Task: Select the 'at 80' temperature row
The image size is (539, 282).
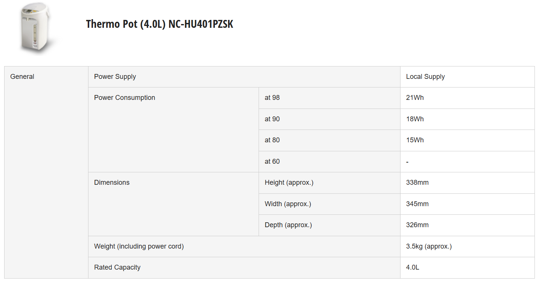Action: [272, 140]
